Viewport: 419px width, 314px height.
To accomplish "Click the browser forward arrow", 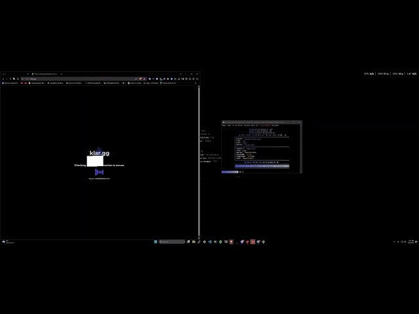I will [x=7, y=78].
